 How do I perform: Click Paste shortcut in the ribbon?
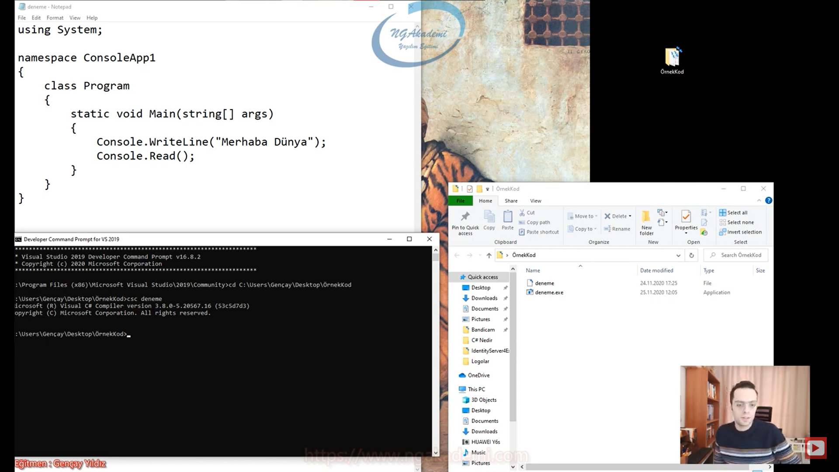(538, 232)
